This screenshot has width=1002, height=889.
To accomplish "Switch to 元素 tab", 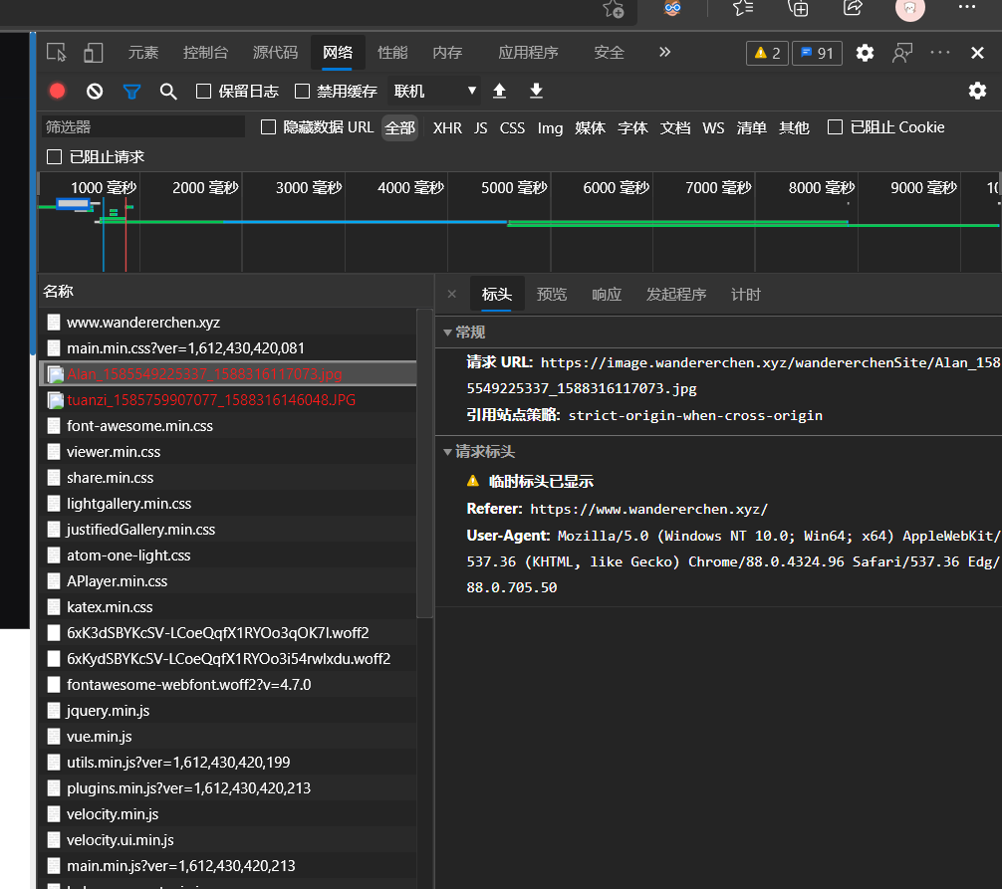I will click(143, 53).
